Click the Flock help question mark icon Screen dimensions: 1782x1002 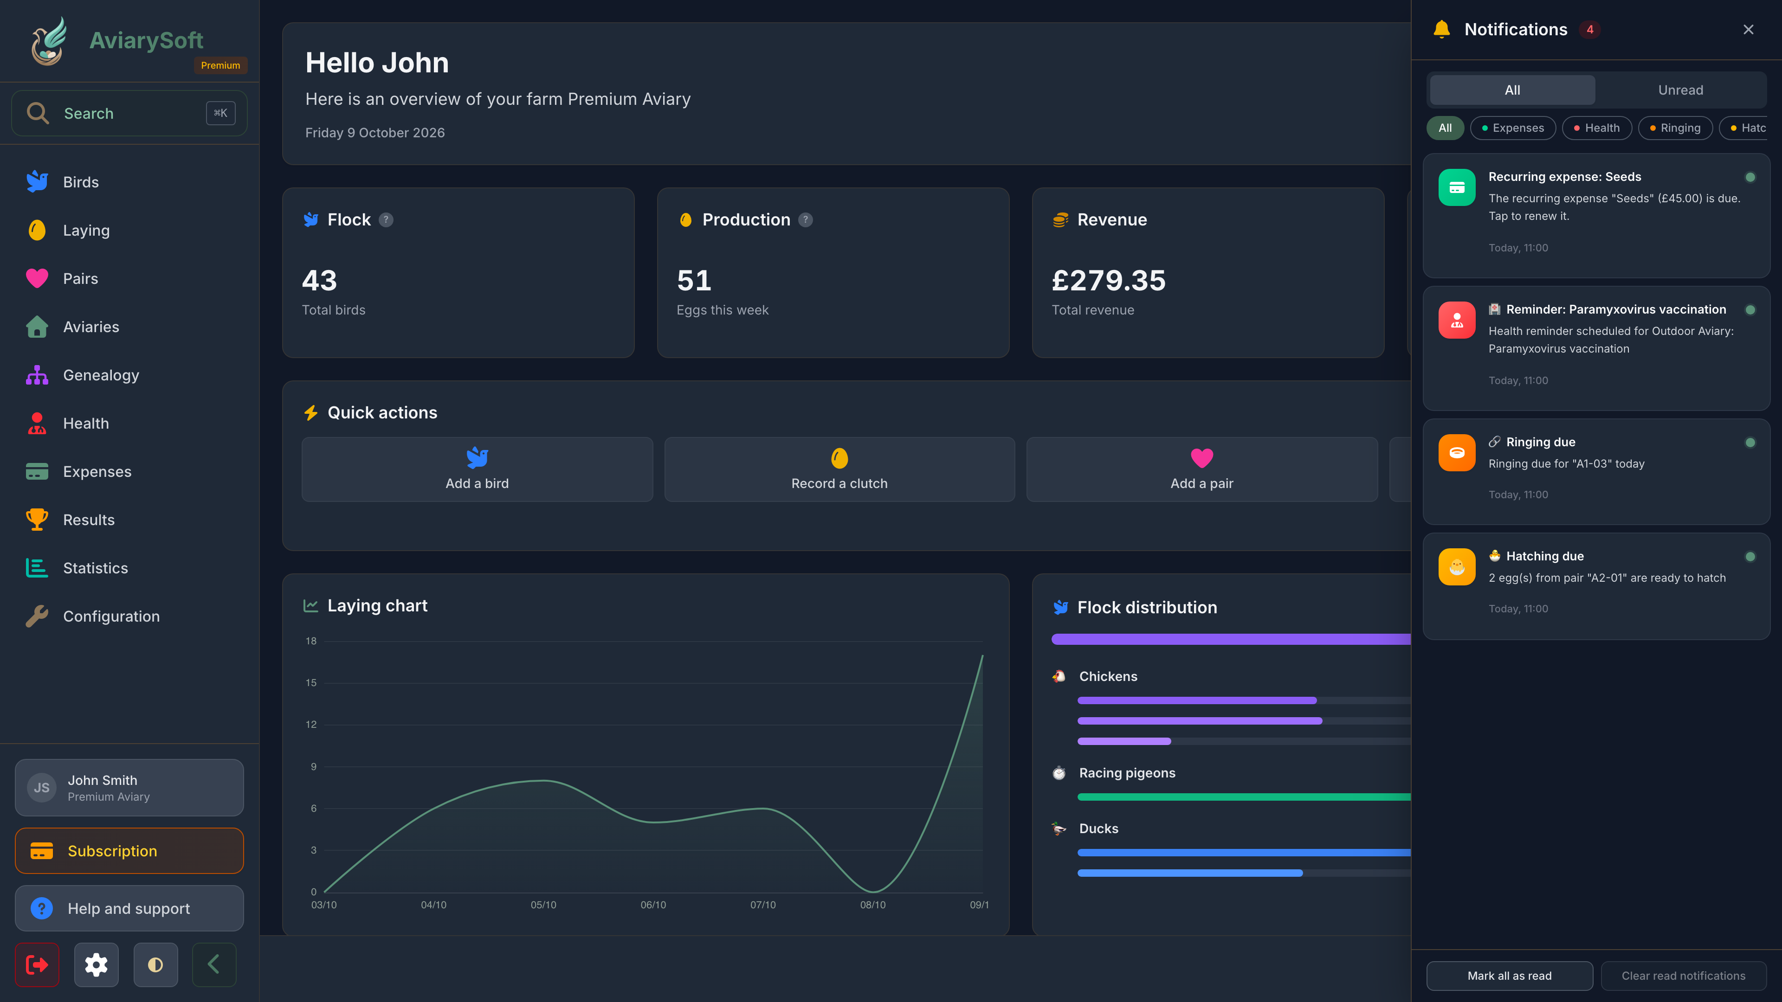point(386,220)
